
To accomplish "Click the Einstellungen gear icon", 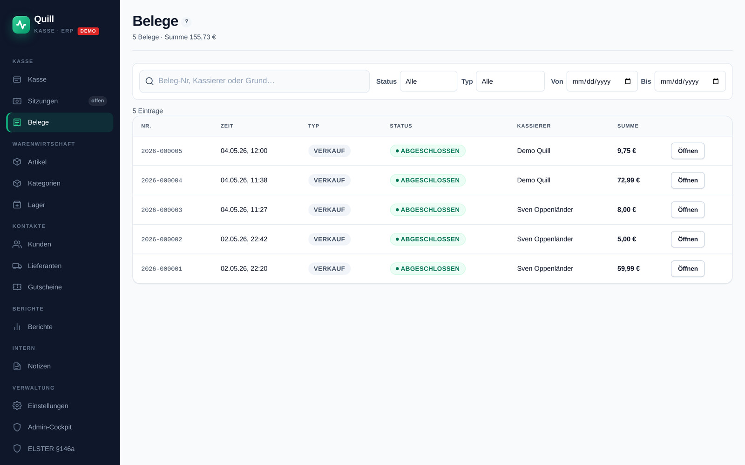I will pos(17,406).
